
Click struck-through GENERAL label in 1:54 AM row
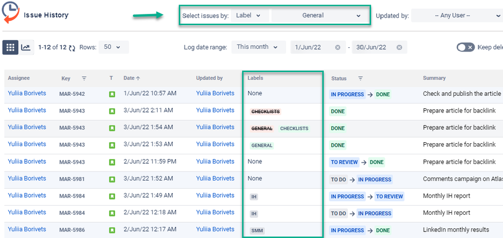coord(262,129)
